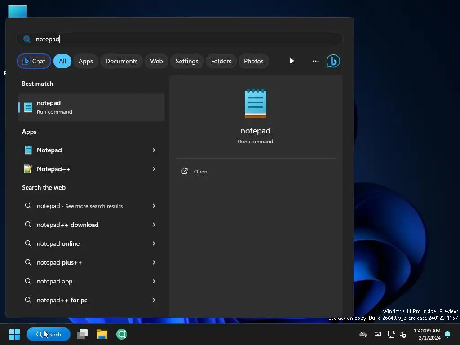Screen dimensions: 460x345
Task: Click the magnifier icon in search box
Action: [x=27, y=39]
